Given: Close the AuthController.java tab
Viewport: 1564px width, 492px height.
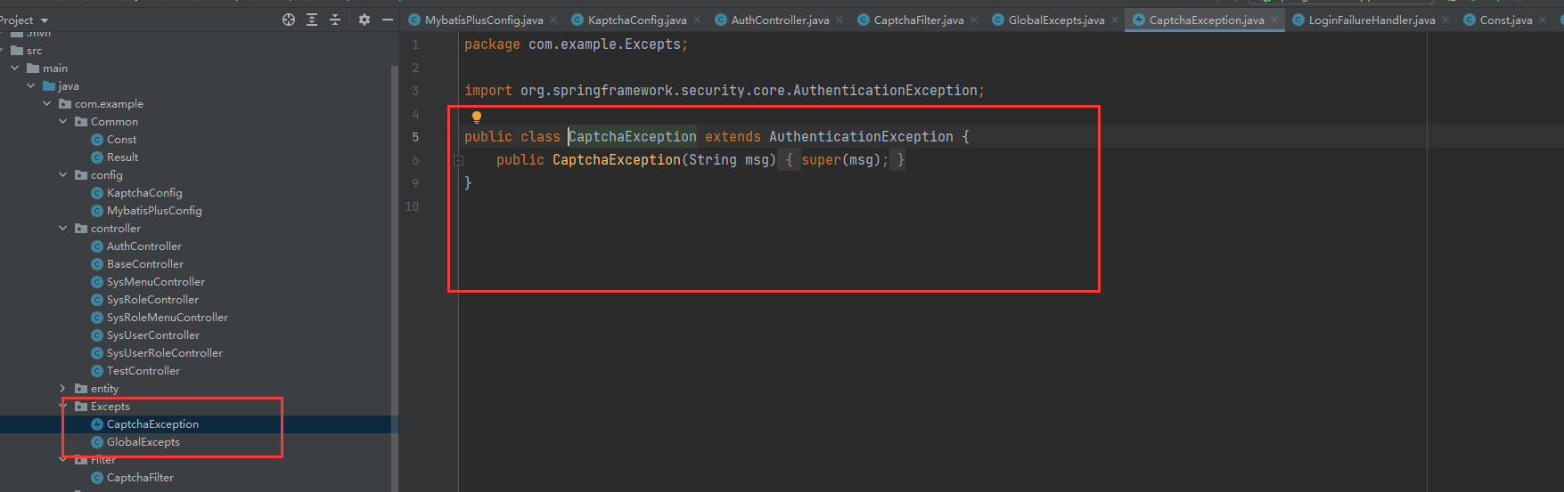Looking at the screenshot, I should (839, 20).
